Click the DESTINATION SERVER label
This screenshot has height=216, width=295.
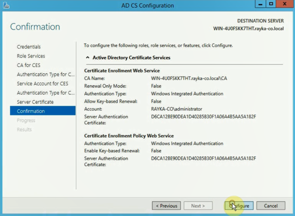coord(260,21)
